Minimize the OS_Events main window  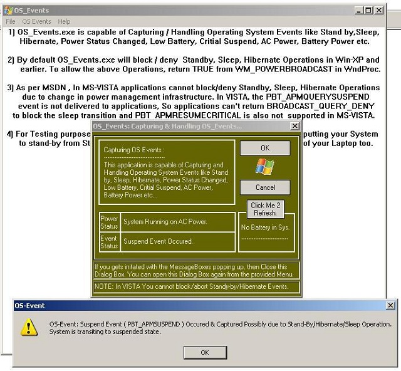click(x=359, y=11)
